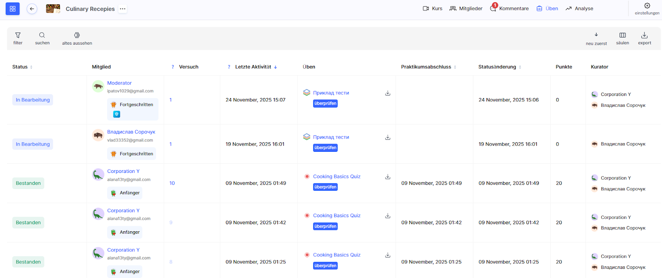The width and height of the screenshot is (662, 278).
Task: Toggle neu zuerst sort order
Action: coord(596,35)
